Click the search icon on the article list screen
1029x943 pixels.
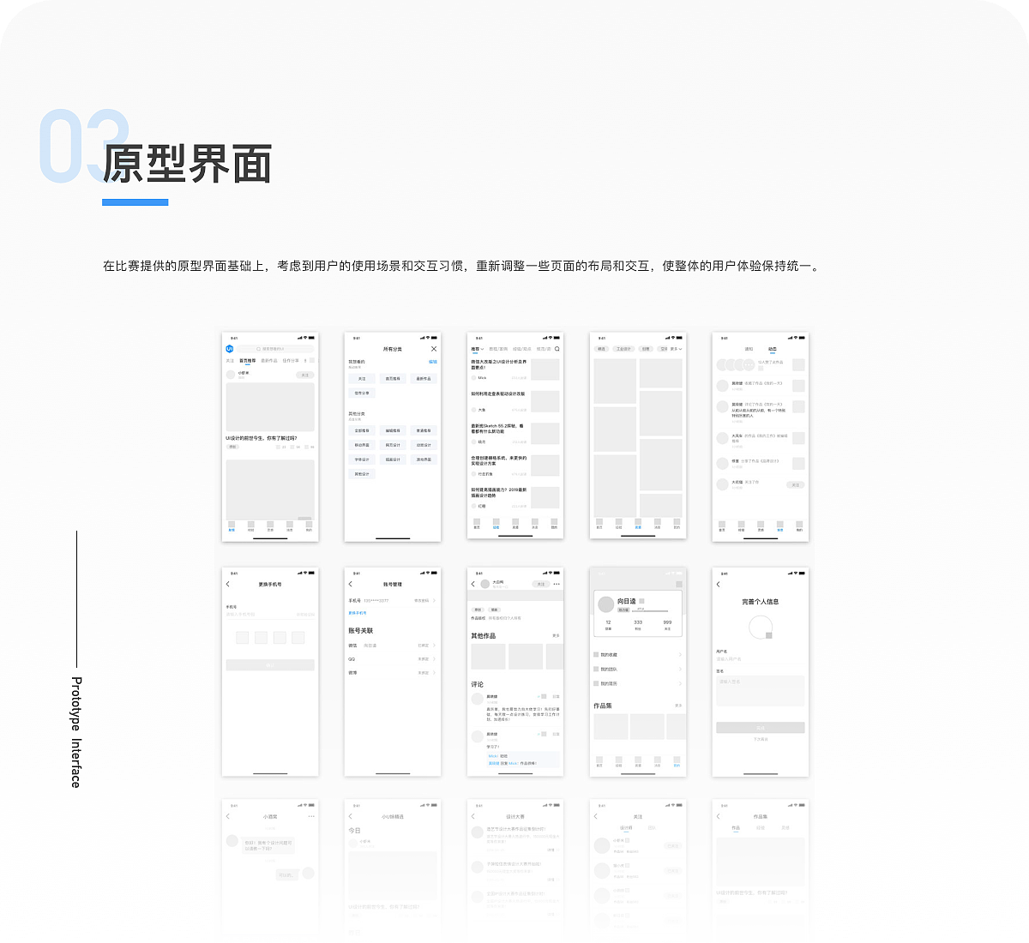click(557, 349)
